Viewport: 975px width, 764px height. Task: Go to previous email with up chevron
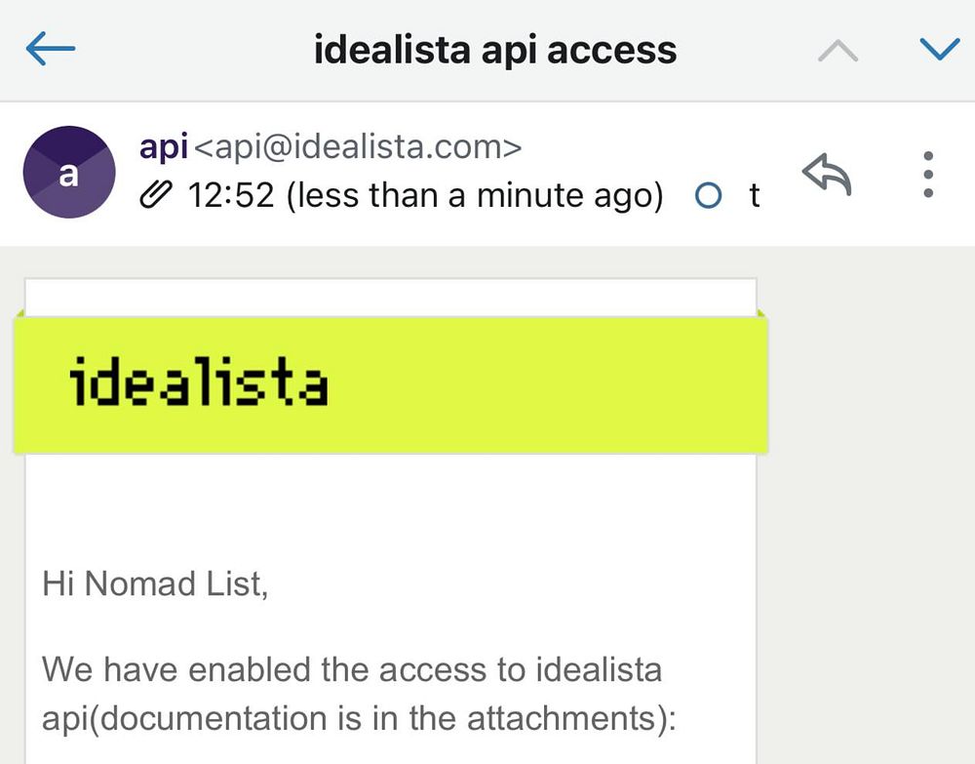[x=838, y=51]
